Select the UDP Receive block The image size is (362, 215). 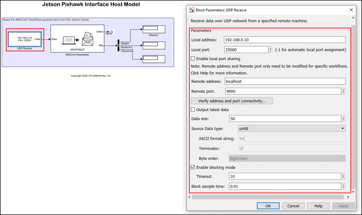click(x=25, y=39)
